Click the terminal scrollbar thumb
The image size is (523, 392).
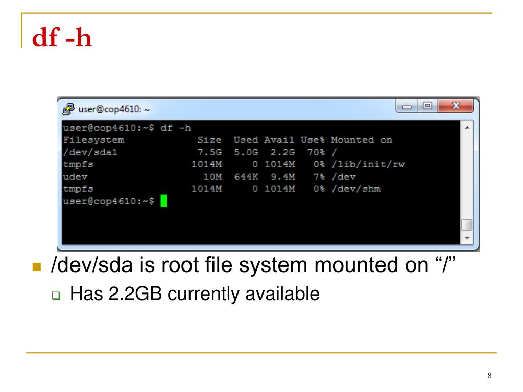pyautogui.click(x=467, y=225)
